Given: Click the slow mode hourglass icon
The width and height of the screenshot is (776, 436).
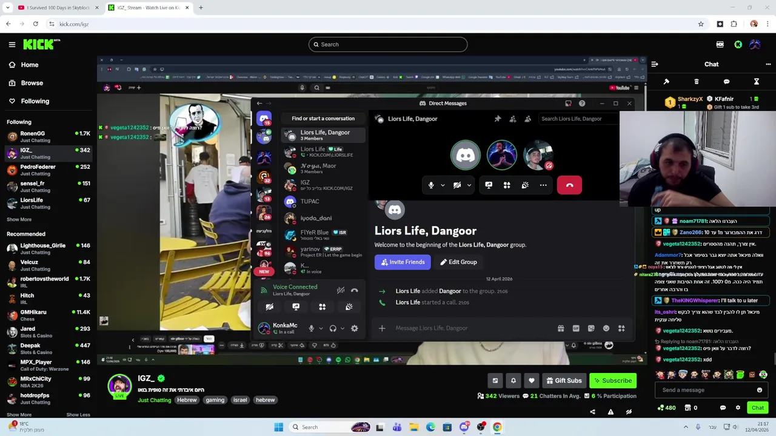Looking at the screenshot, I should click(757, 82).
